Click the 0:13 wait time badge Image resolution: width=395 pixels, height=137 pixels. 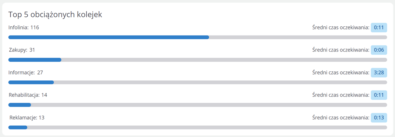coord(379,118)
